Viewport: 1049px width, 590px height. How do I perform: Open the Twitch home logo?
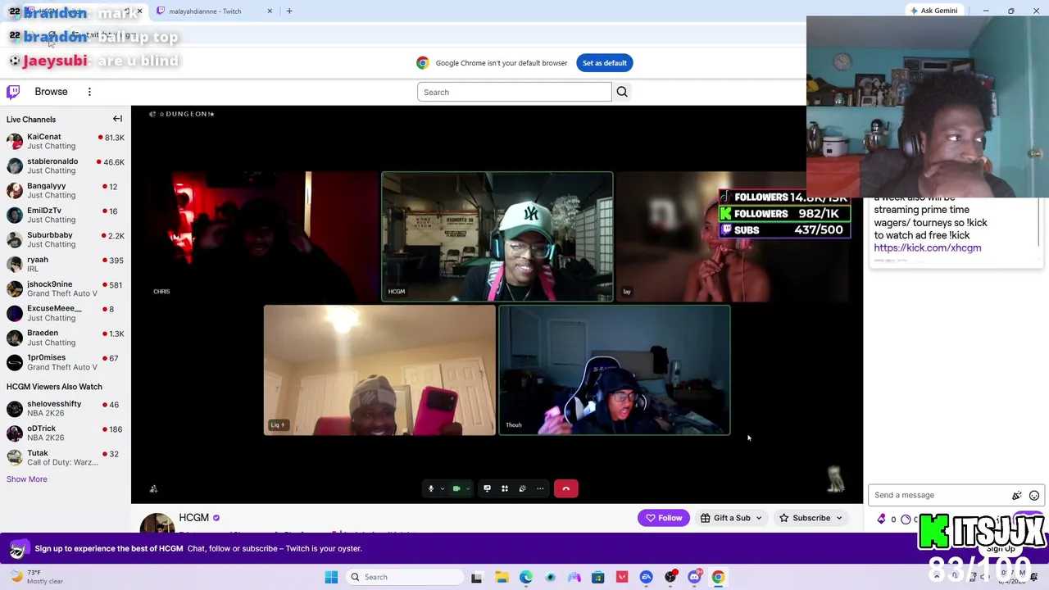point(13,92)
